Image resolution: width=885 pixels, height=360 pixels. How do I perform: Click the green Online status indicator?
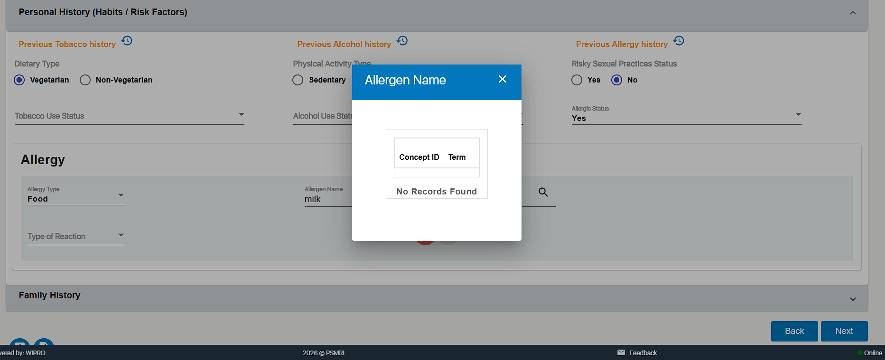click(x=860, y=353)
